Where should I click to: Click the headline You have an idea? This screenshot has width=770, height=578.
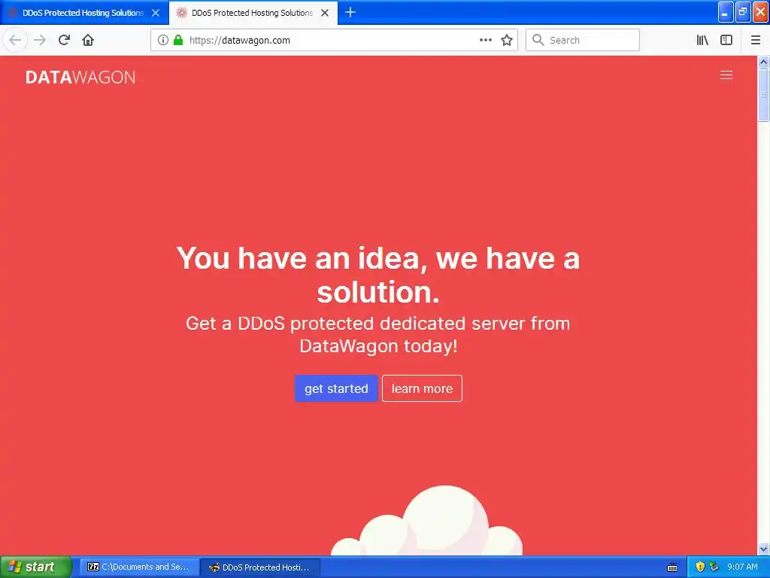378,275
